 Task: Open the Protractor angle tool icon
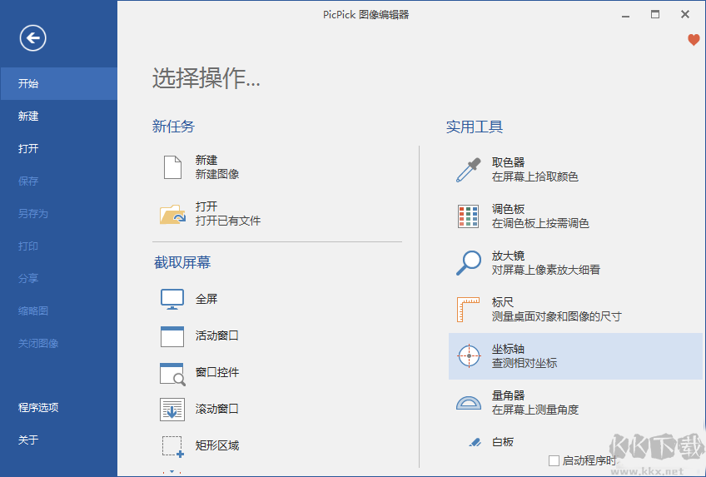pyautogui.click(x=469, y=403)
